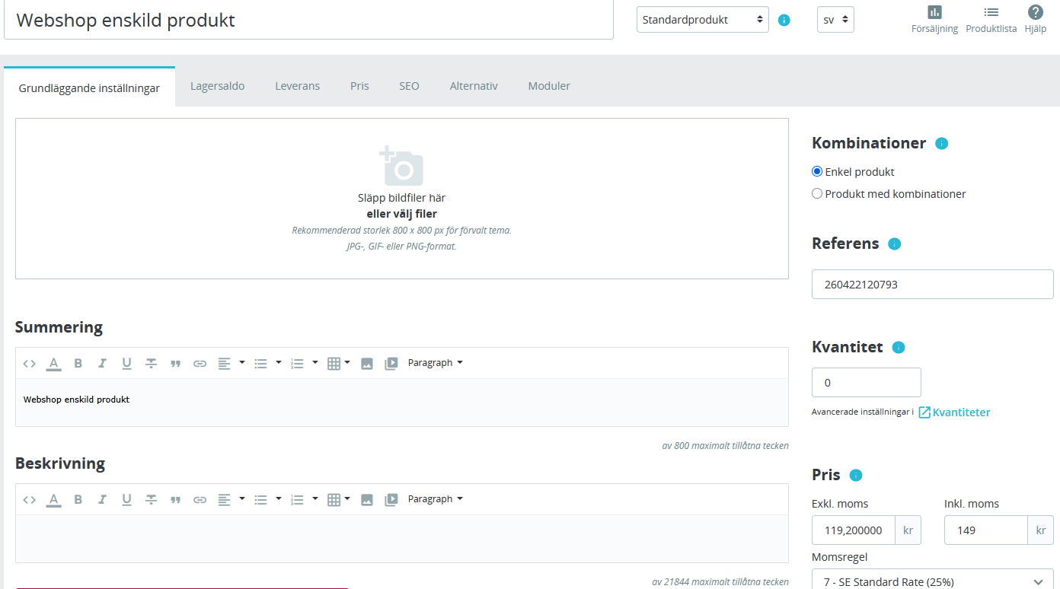
Task: Select Enkel produkt radio button
Action: [817, 172]
